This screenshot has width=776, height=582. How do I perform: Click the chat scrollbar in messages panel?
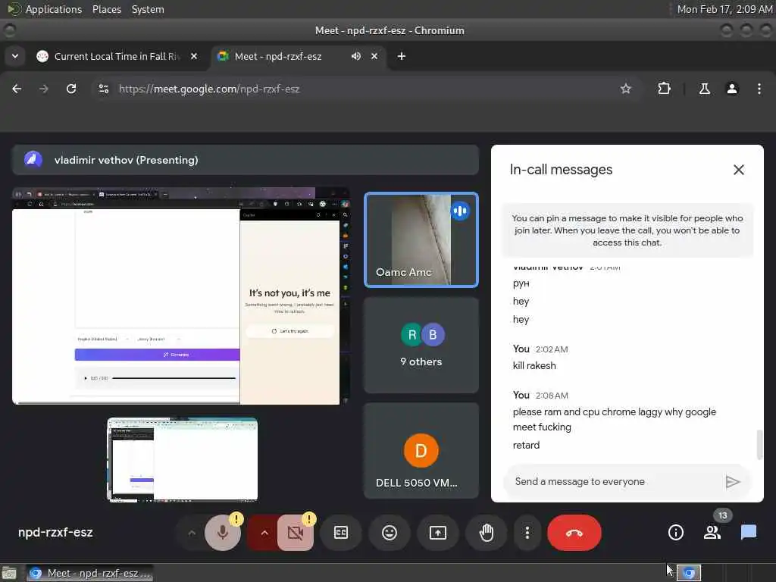click(x=759, y=444)
